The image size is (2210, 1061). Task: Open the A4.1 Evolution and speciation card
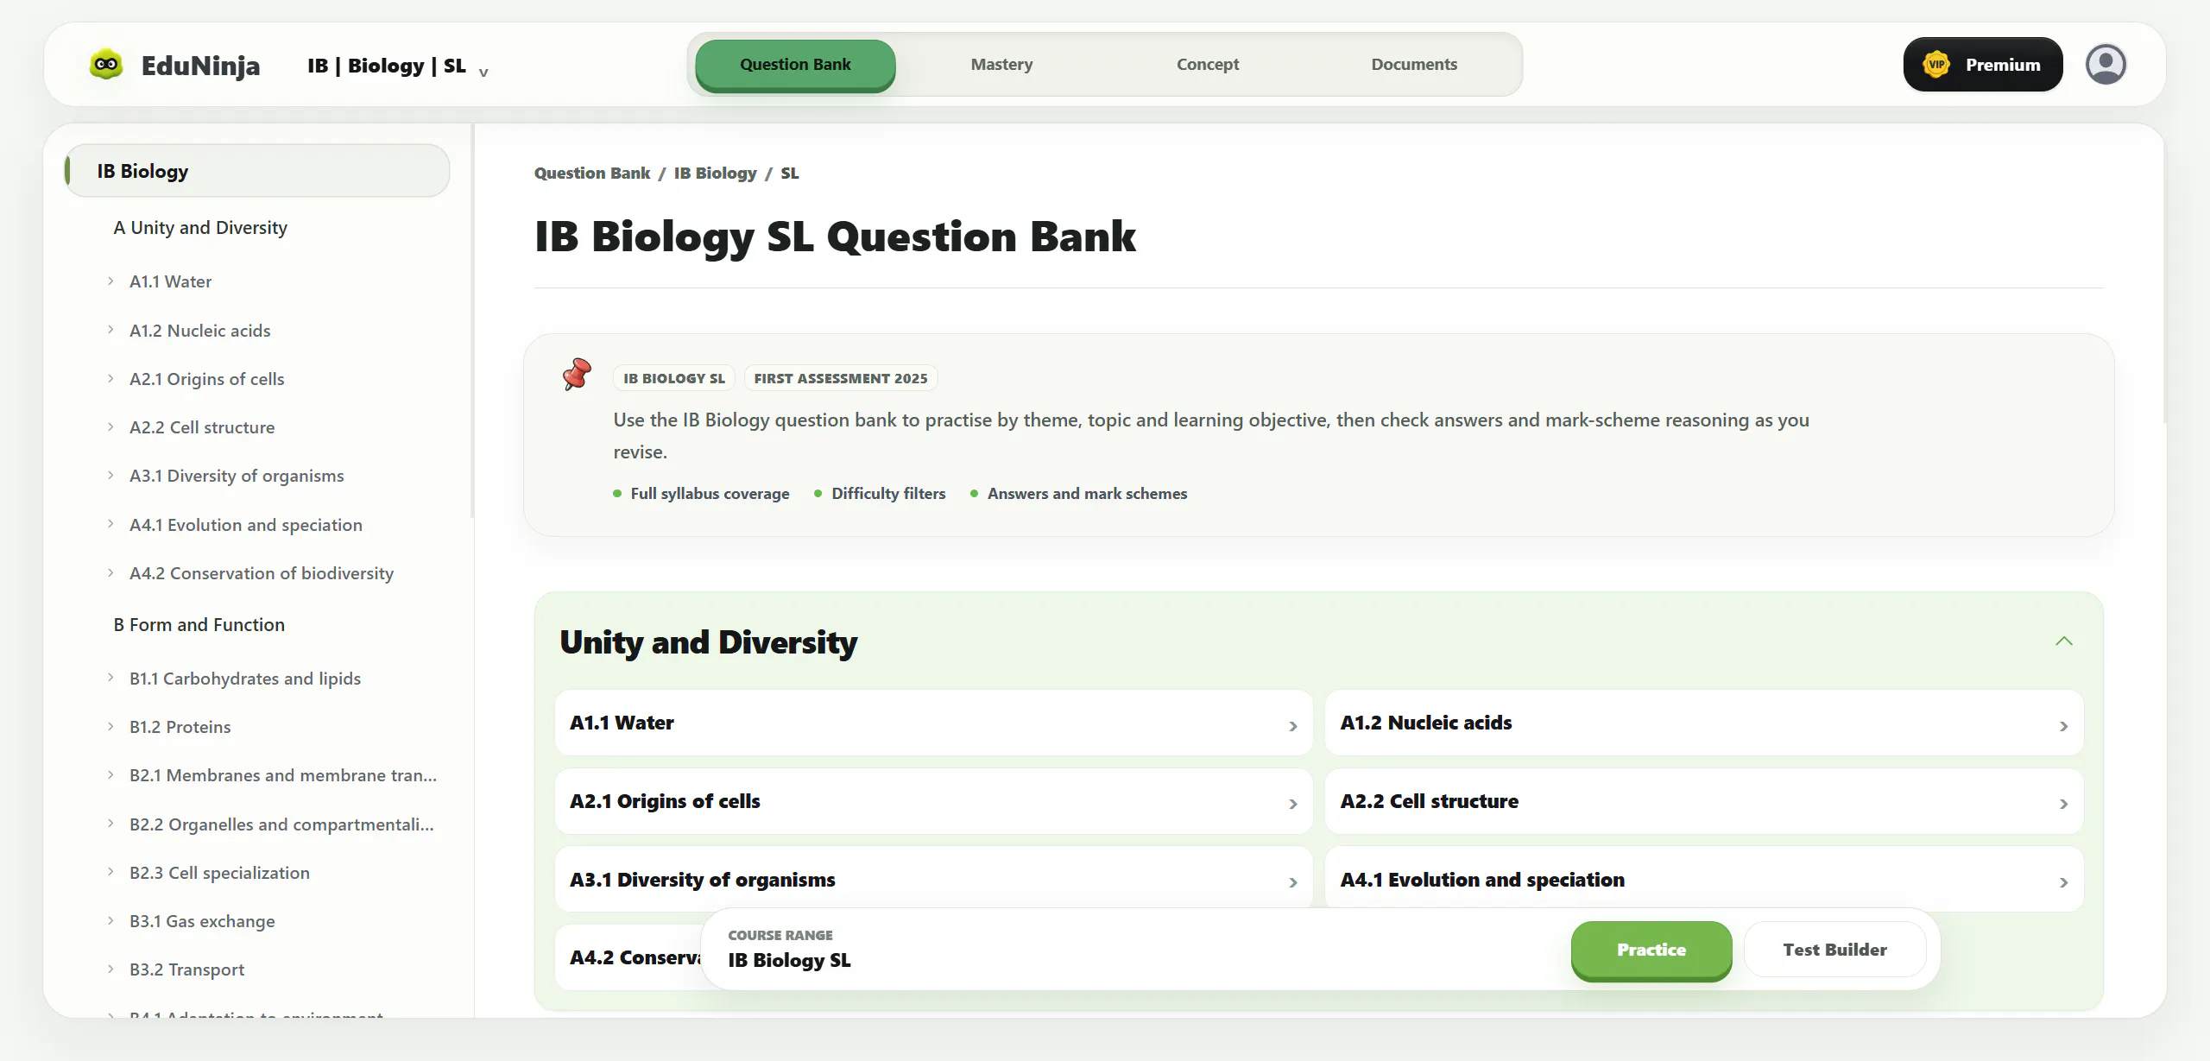[1704, 880]
